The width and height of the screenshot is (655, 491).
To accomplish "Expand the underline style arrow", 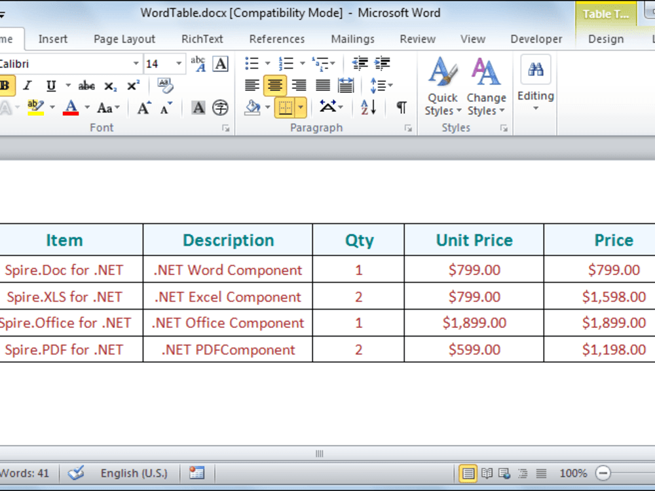I will (x=67, y=86).
